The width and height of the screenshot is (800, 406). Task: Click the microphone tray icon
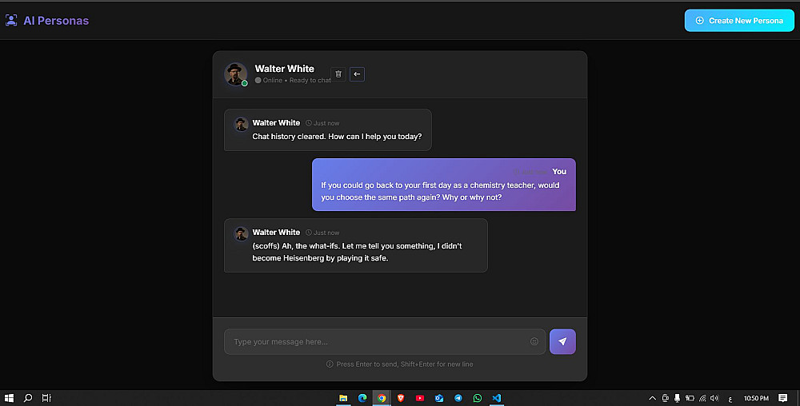point(677,398)
